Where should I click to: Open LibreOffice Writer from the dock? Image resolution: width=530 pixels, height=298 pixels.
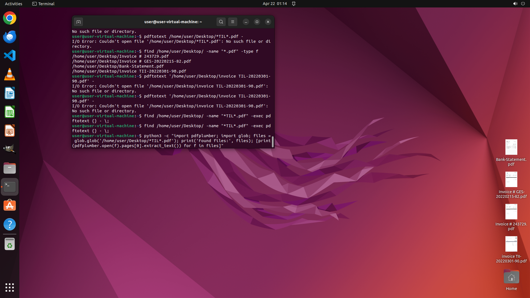point(10,93)
